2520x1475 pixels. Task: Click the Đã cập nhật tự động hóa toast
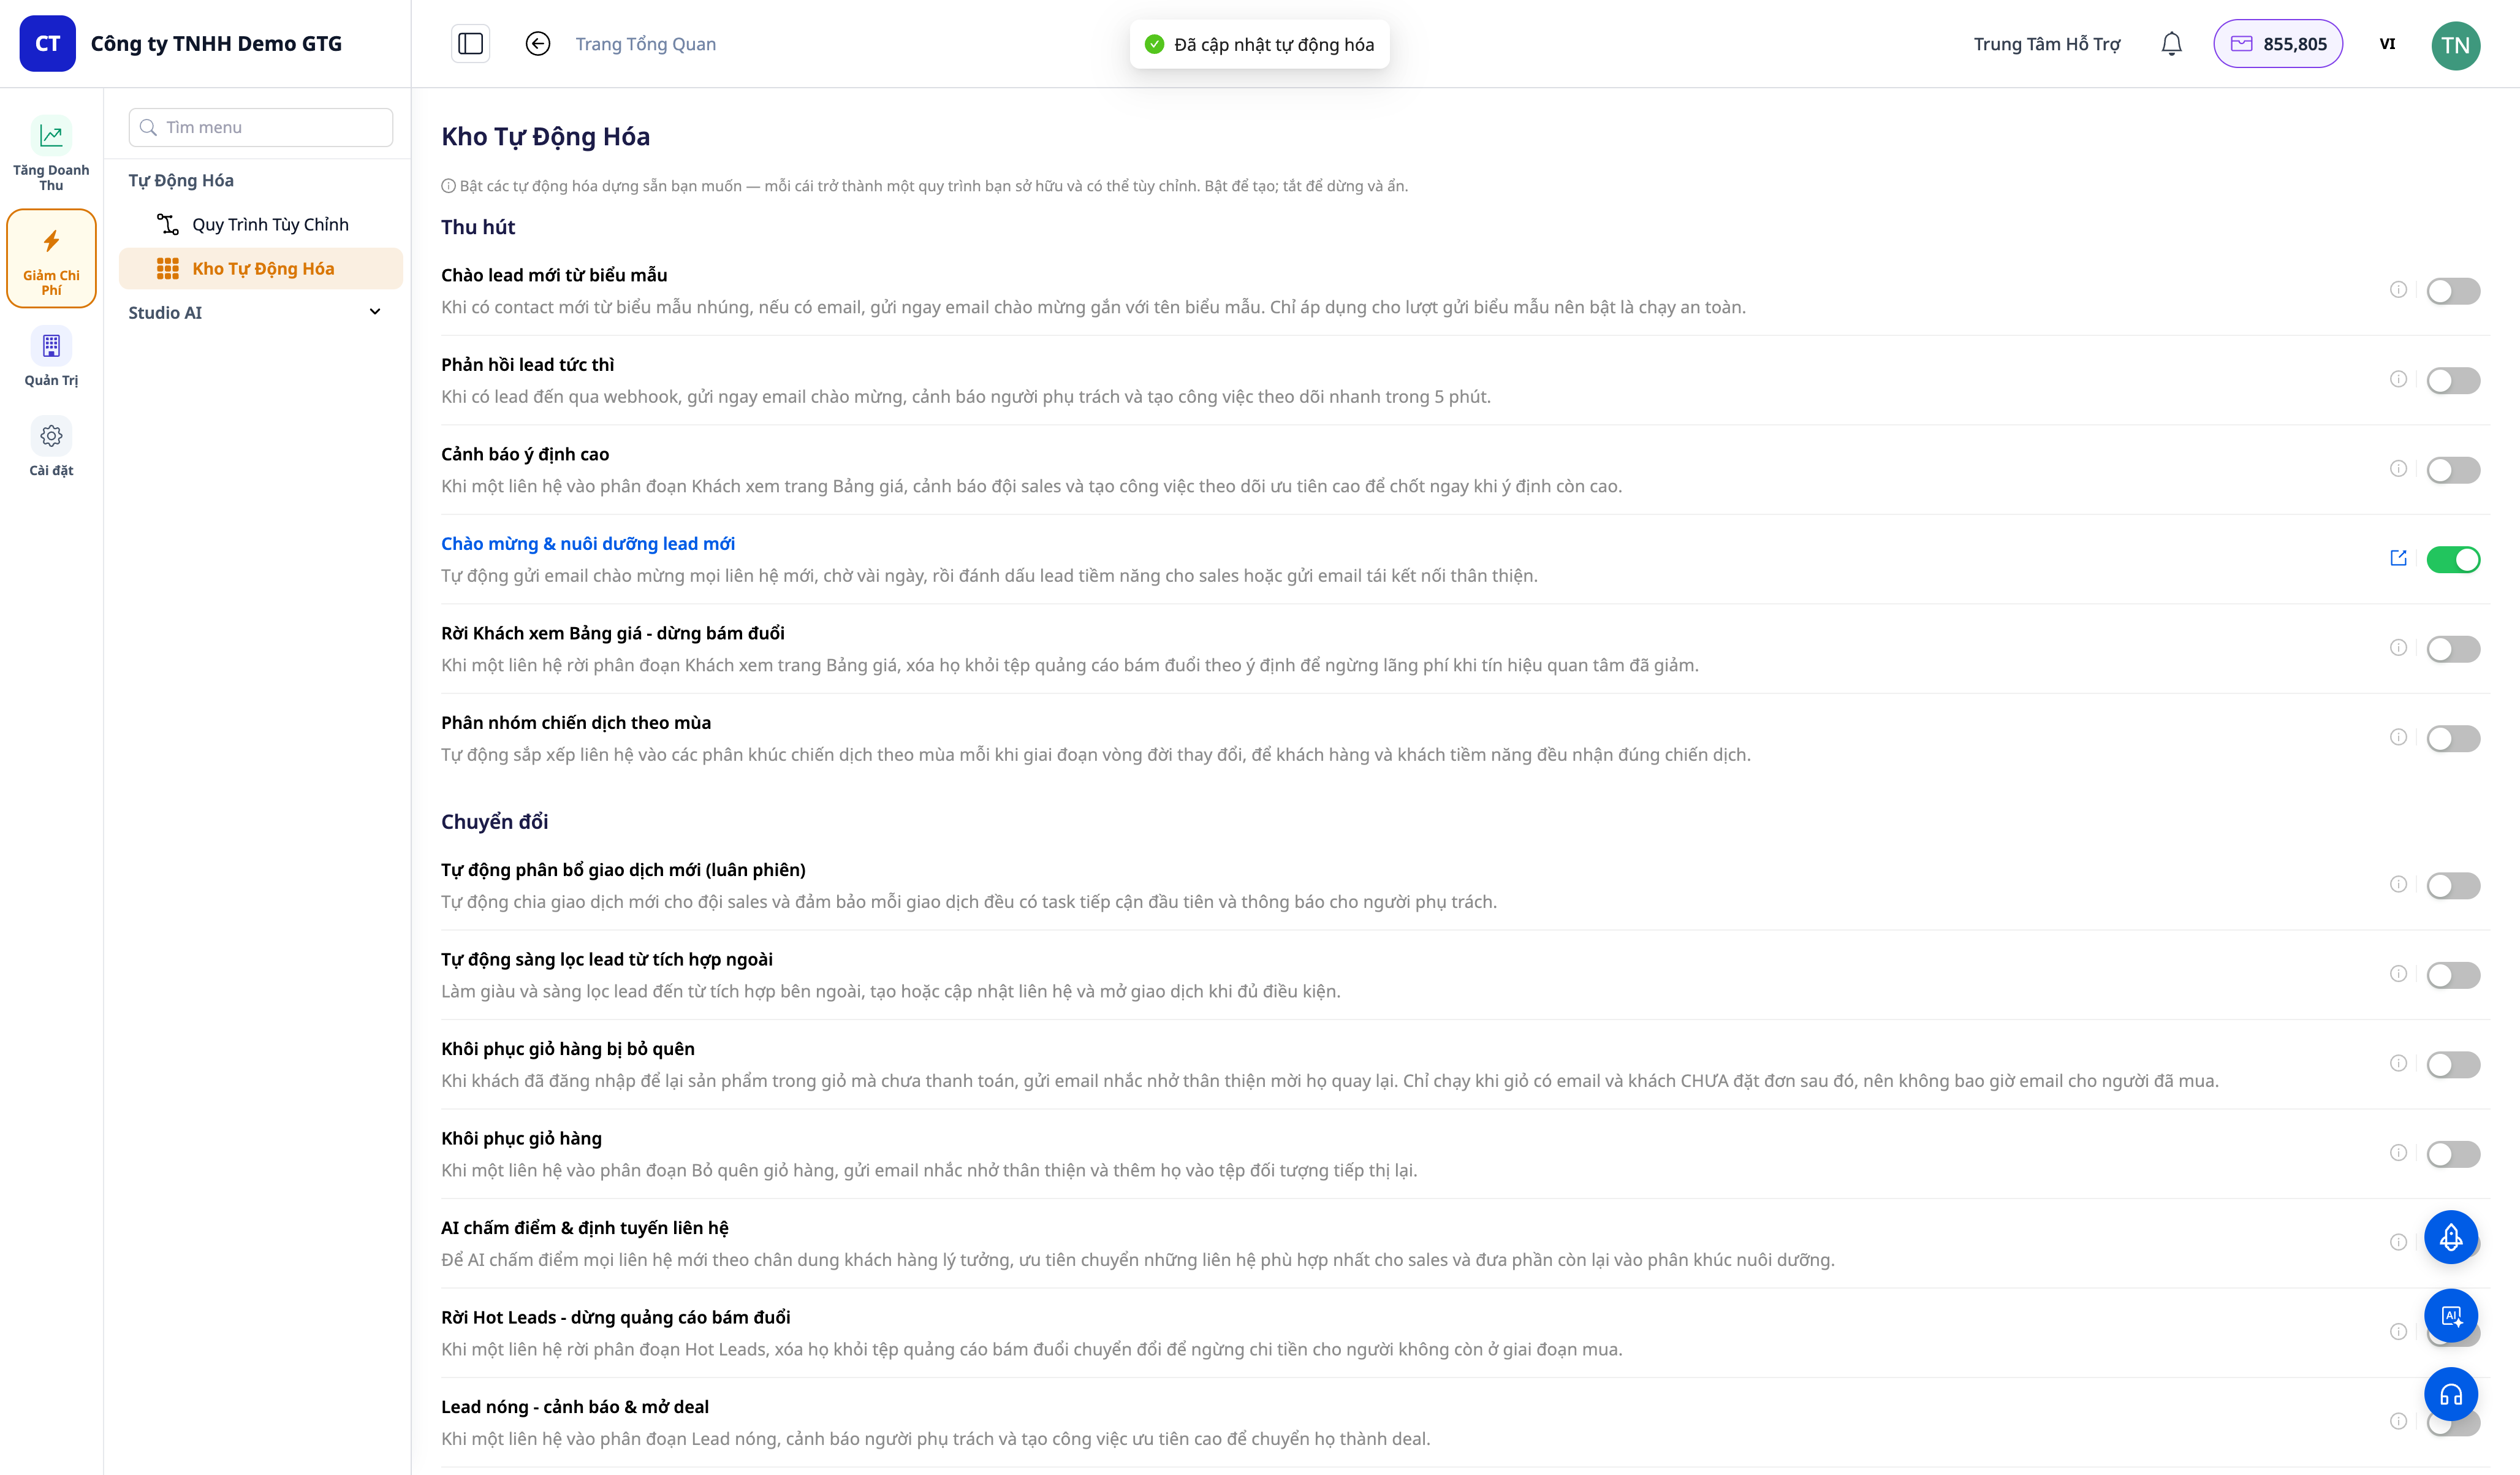click(x=1259, y=44)
